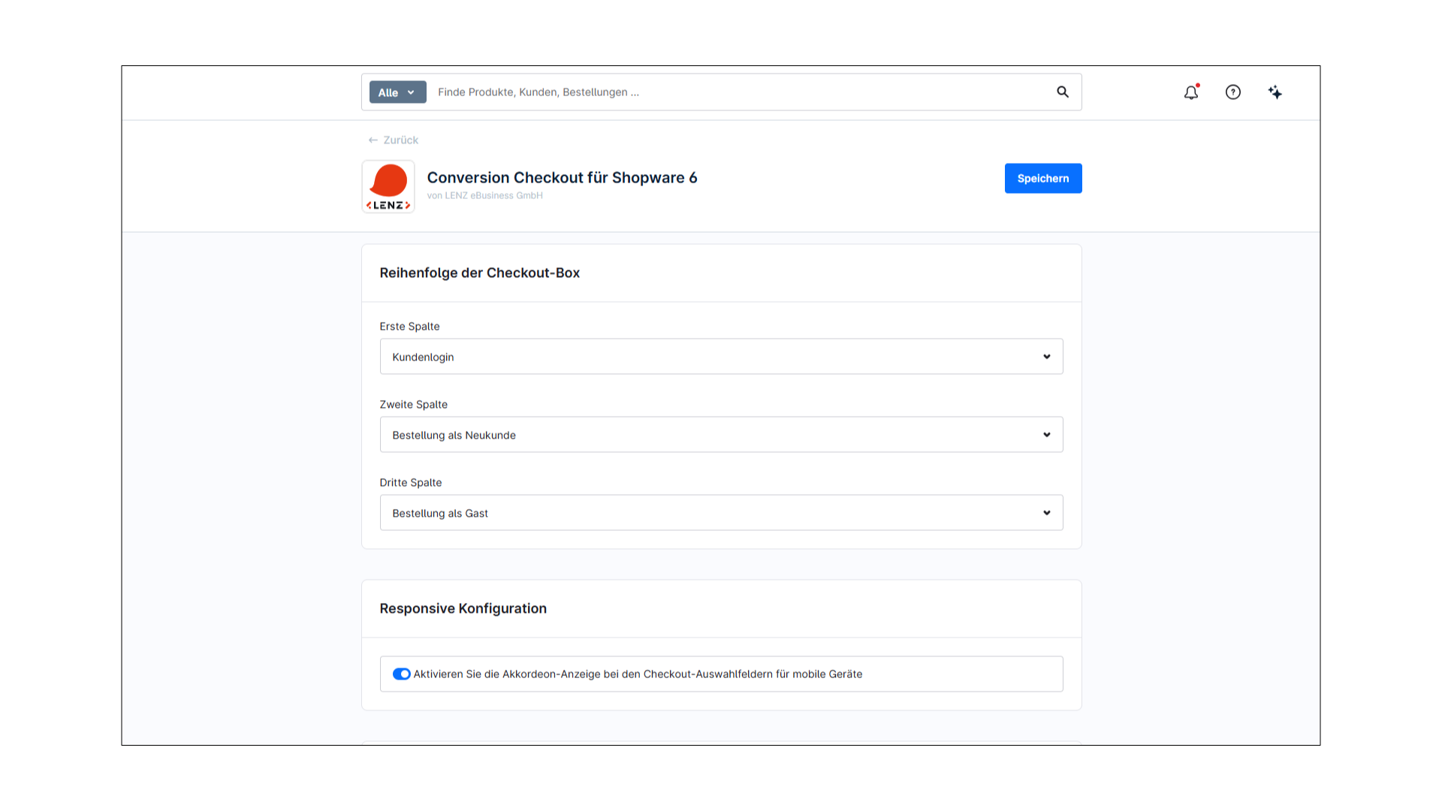Open notifications via the bell icon
The height and width of the screenshot is (811, 1442).
pyautogui.click(x=1191, y=92)
